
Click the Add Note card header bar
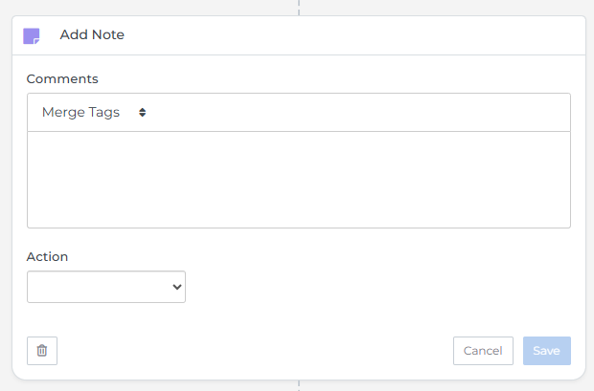coord(299,35)
